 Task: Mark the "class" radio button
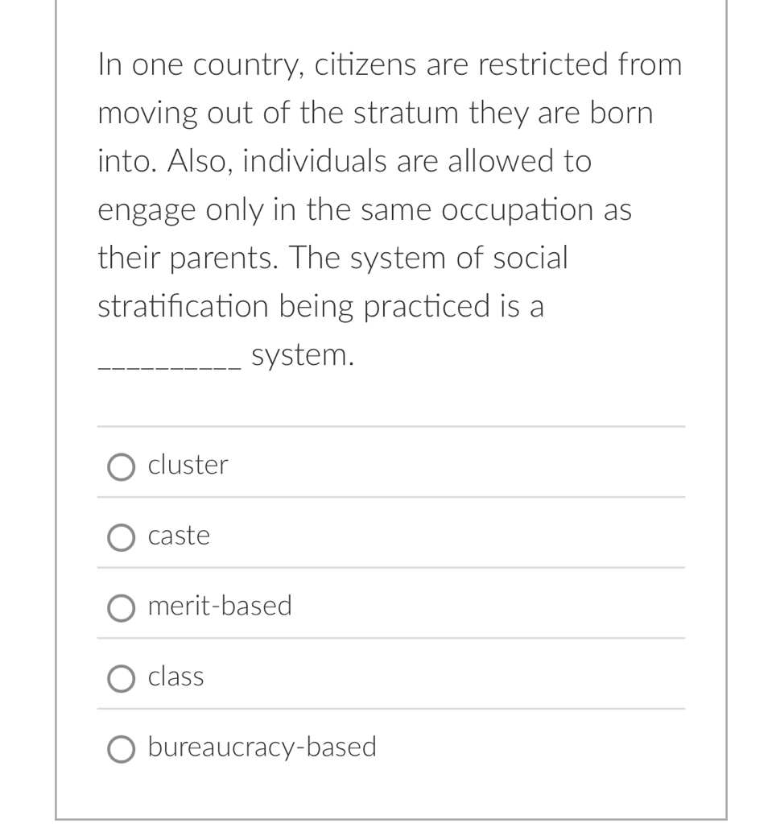(x=122, y=678)
